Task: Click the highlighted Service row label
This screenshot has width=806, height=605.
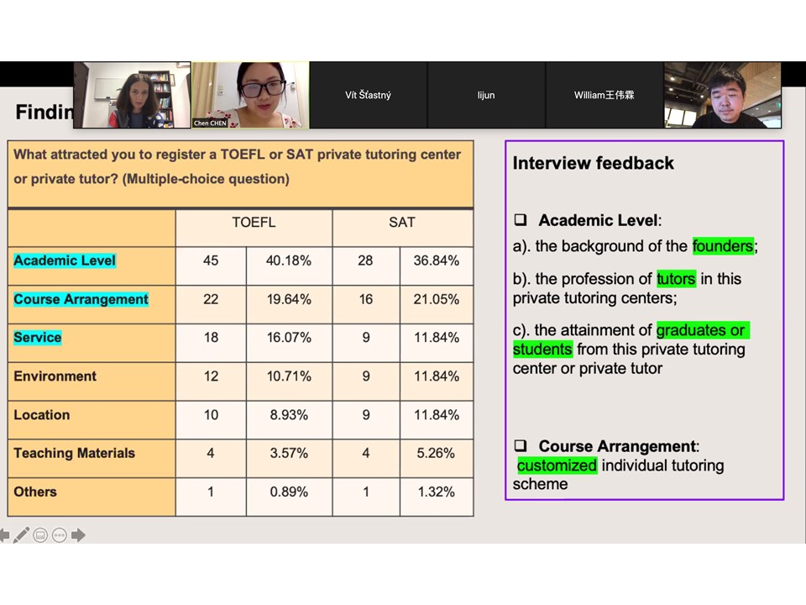Action: [38, 338]
